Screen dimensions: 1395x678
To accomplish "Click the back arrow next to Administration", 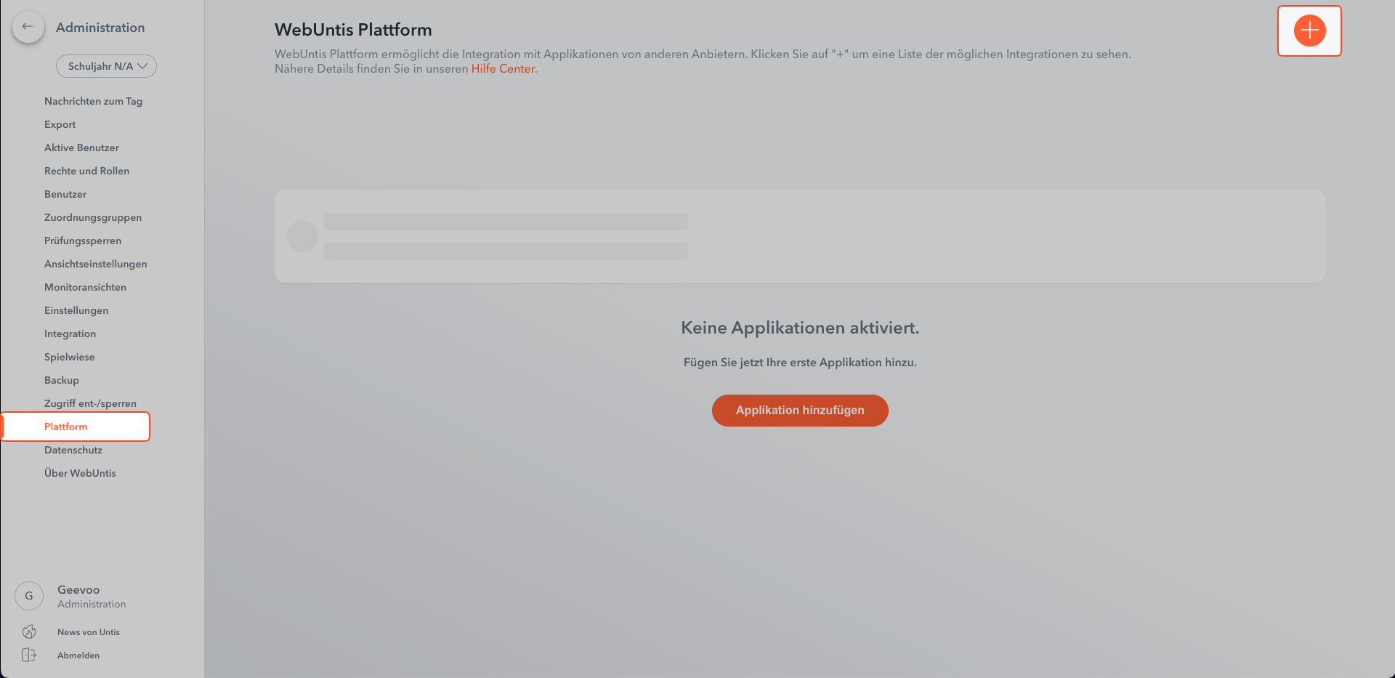I will [x=28, y=27].
